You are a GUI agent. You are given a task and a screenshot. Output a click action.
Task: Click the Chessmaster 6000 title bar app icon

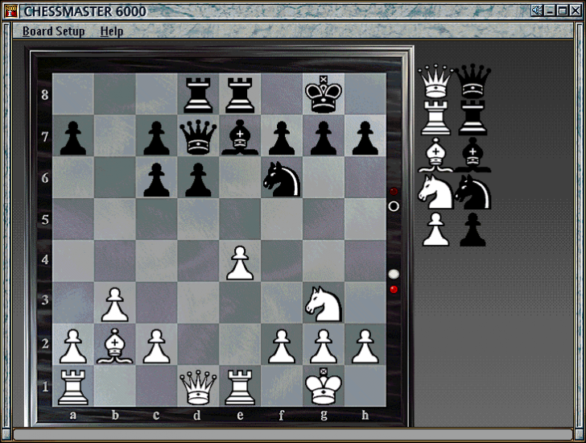12,11
